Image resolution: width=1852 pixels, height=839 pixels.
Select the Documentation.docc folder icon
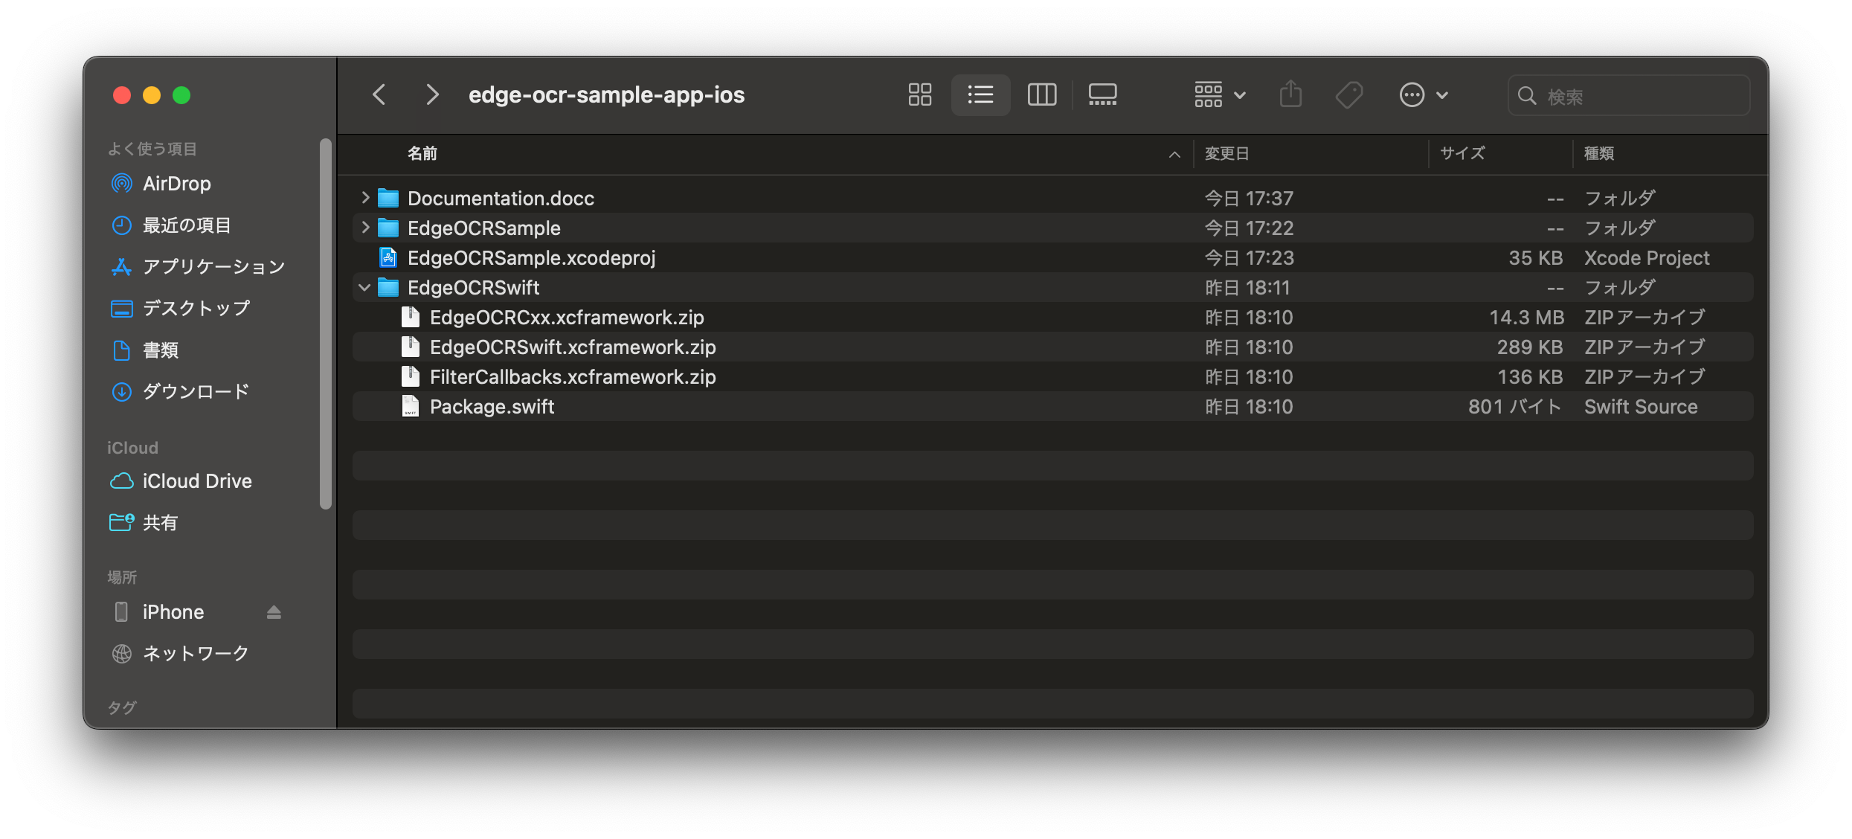point(388,198)
